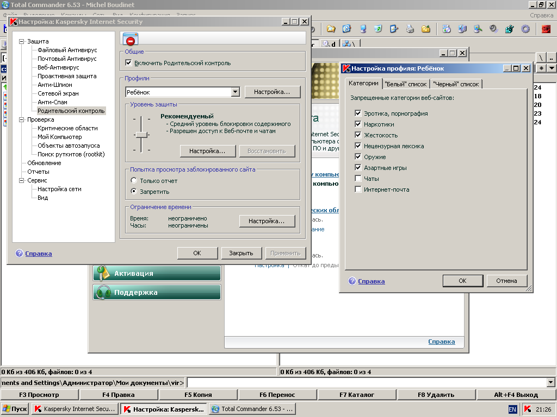Click the red exit icon in toolbar

pyautogui.click(x=546, y=29)
